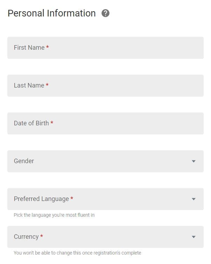
Task: Click the currency registration warning text
Action: pos(77,253)
